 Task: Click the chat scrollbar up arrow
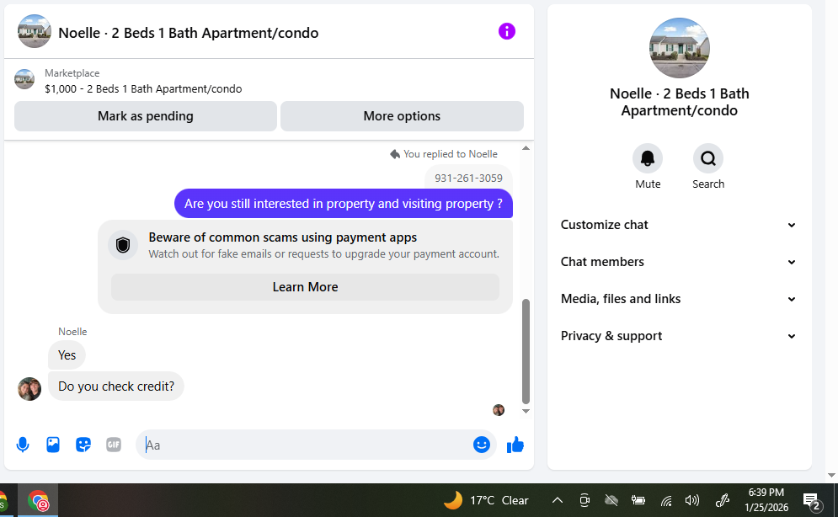tap(526, 148)
